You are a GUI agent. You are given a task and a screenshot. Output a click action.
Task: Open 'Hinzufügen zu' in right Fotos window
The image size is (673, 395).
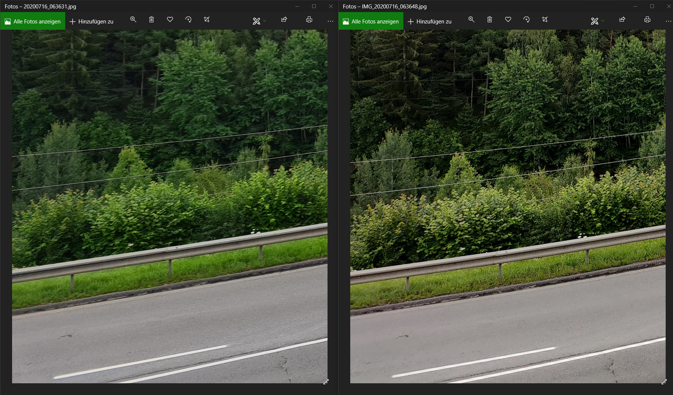coord(429,22)
